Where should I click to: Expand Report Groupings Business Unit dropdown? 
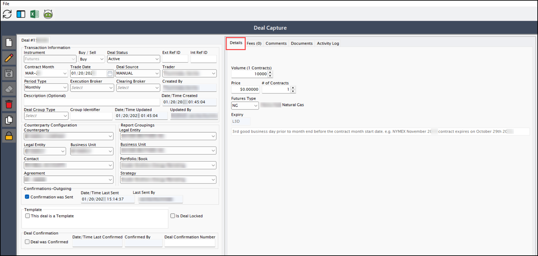(x=168, y=150)
